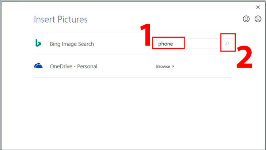This screenshot has height=150, width=266.
Task: Close the Insert Pictures dialog
Action: [x=258, y=7]
